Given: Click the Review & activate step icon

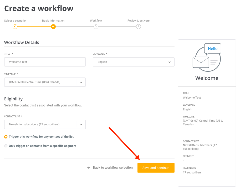Looking at the screenshot, I should (x=139, y=27).
